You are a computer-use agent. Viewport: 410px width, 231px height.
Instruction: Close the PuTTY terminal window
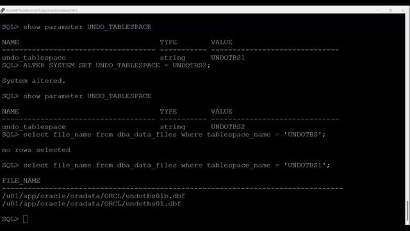[x=402, y=10]
